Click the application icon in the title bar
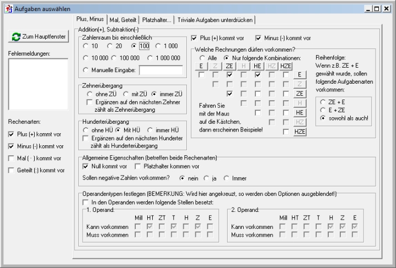The height and width of the screenshot is (268, 396). tap(7, 6)
